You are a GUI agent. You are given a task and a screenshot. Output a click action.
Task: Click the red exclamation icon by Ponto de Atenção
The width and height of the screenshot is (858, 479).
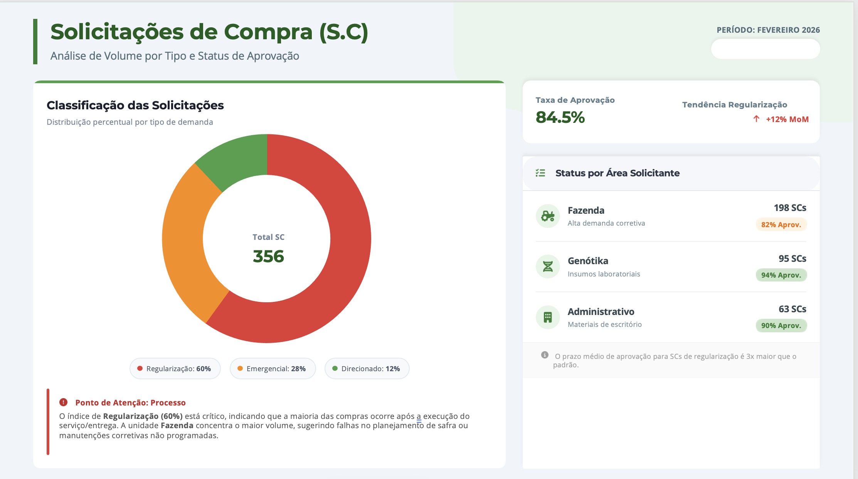tap(64, 402)
